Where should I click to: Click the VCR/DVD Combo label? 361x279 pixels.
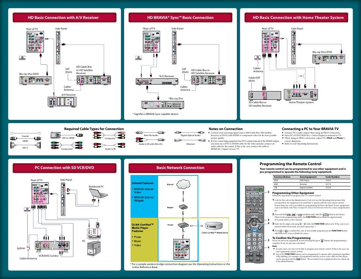pos(48,256)
